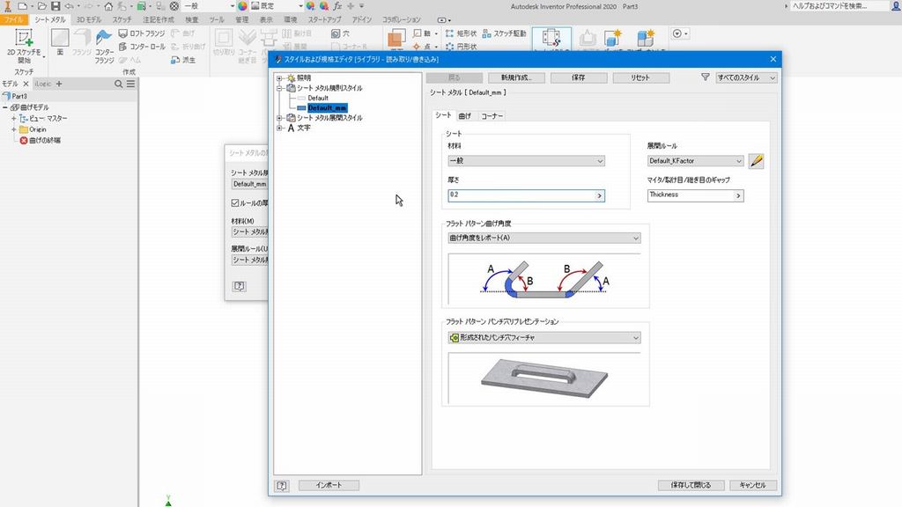
Task: Switch to the 曲げ tab
Action: coord(465,116)
